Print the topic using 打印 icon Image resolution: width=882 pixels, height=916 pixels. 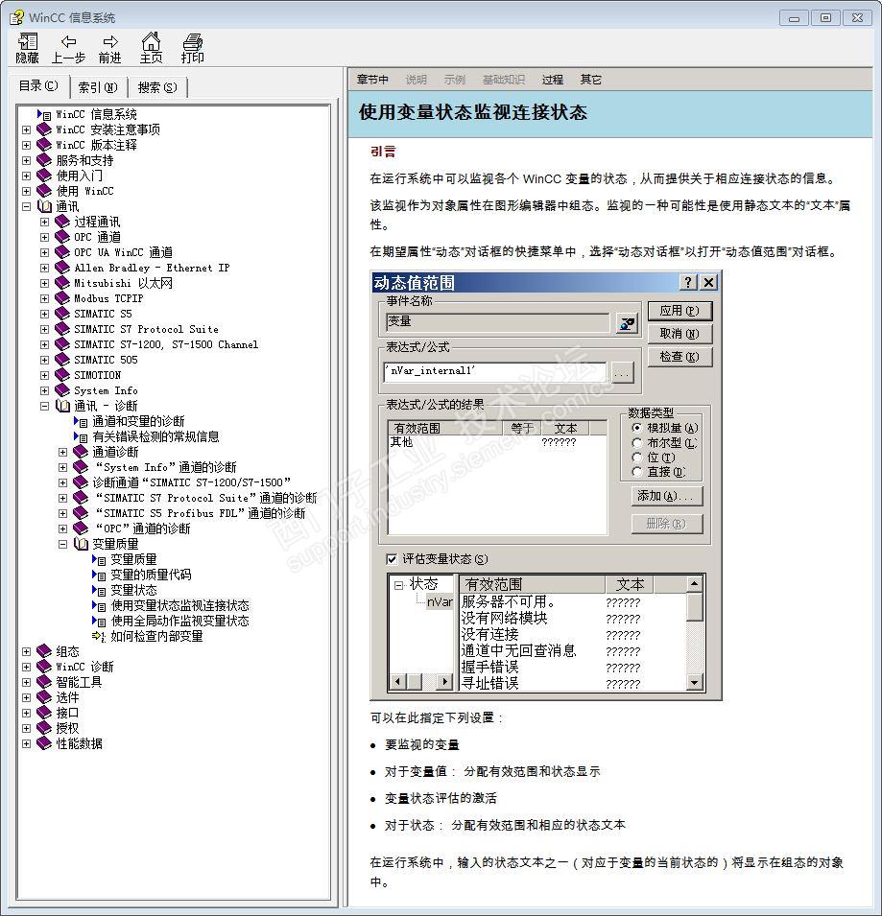(192, 41)
